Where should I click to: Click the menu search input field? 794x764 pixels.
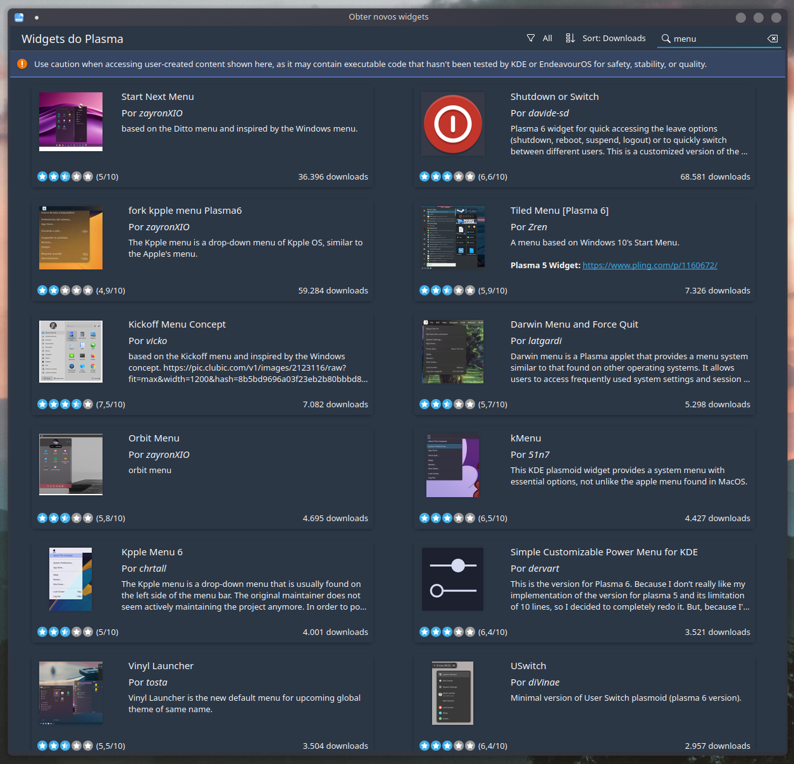tap(718, 39)
